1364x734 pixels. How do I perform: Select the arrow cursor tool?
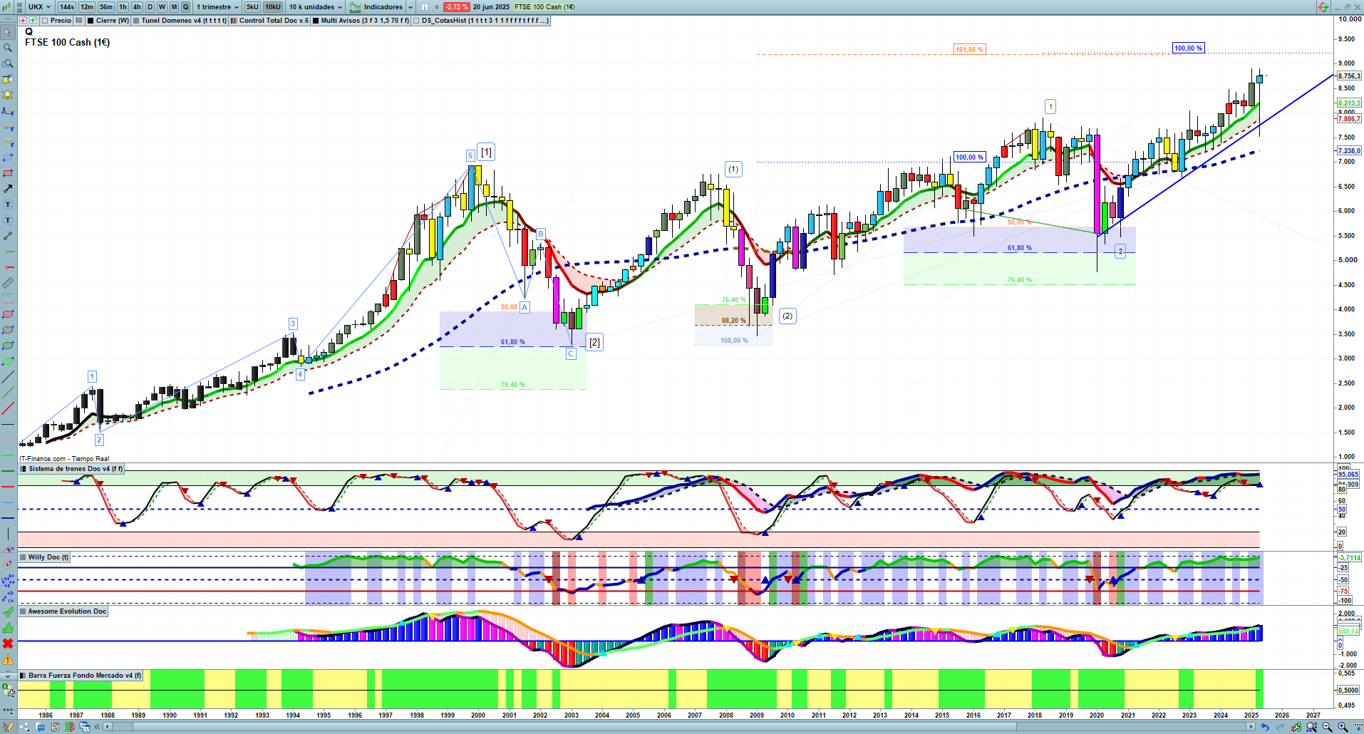[x=8, y=32]
